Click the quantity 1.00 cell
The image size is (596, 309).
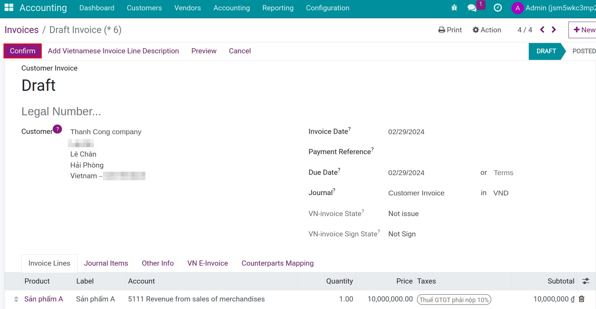[346, 299]
